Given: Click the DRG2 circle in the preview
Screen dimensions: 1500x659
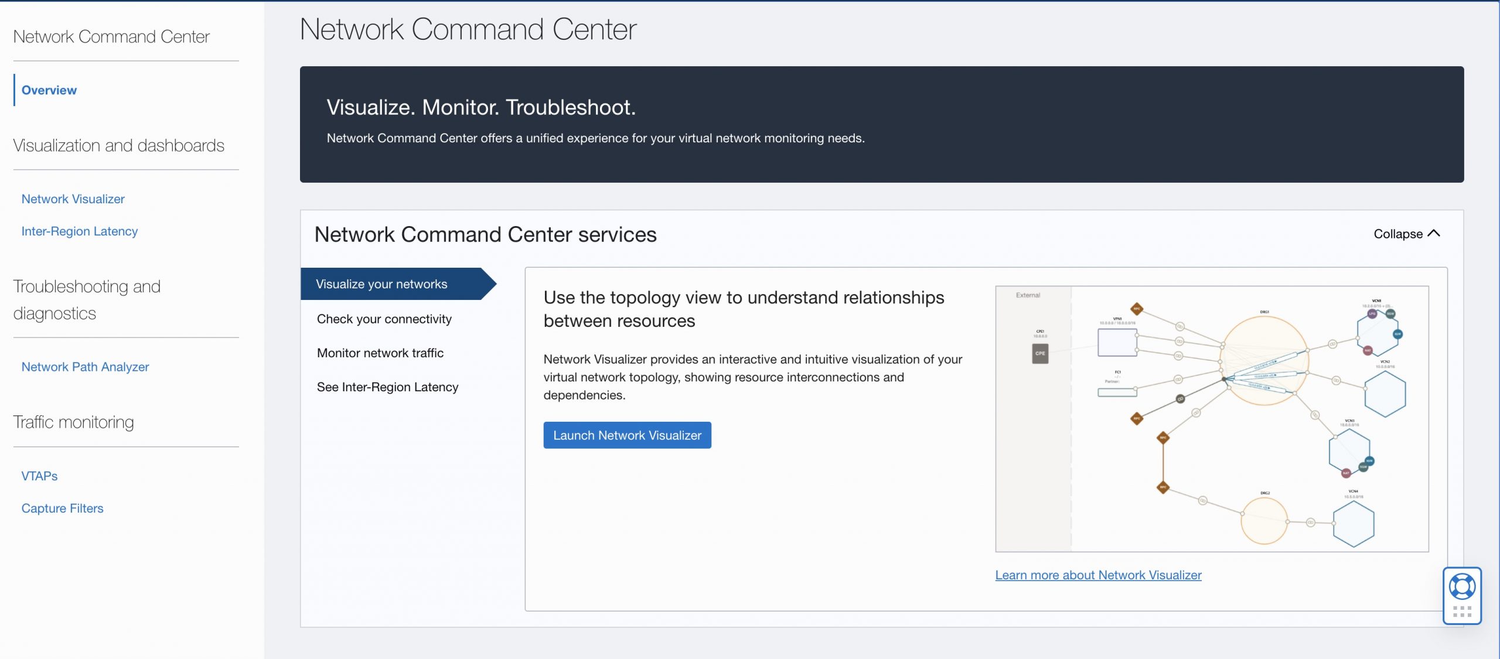Looking at the screenshot, I should click(1265, 523).
